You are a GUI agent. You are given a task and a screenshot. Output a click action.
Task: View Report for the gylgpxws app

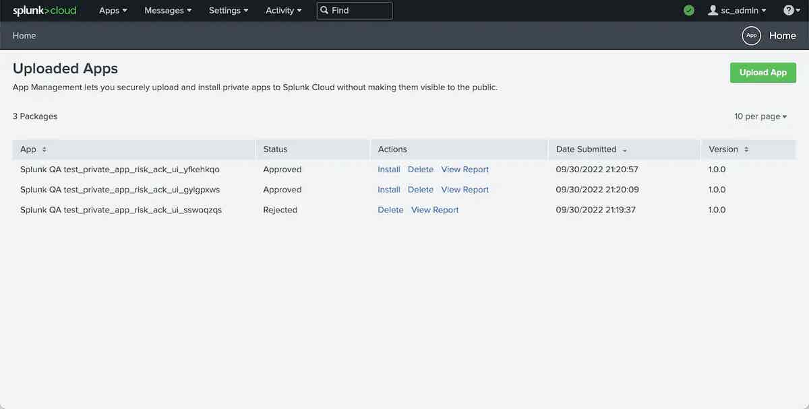465,190
